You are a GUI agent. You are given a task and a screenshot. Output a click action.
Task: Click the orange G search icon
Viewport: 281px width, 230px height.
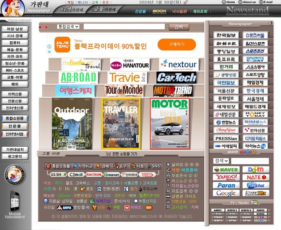click(x=254, y=152)
